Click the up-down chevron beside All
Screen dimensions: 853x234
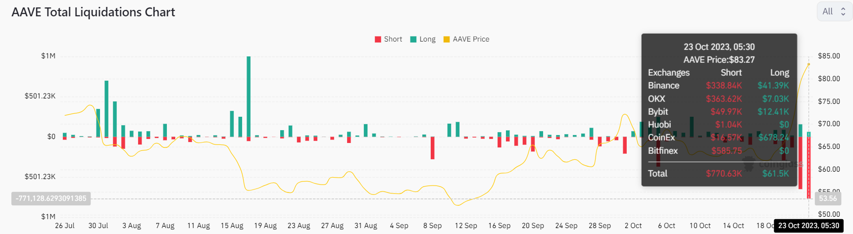(x=843, y=11)
